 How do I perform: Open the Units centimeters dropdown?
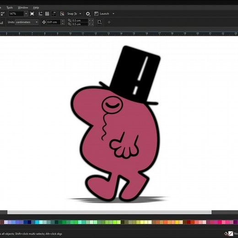(27, 22)
